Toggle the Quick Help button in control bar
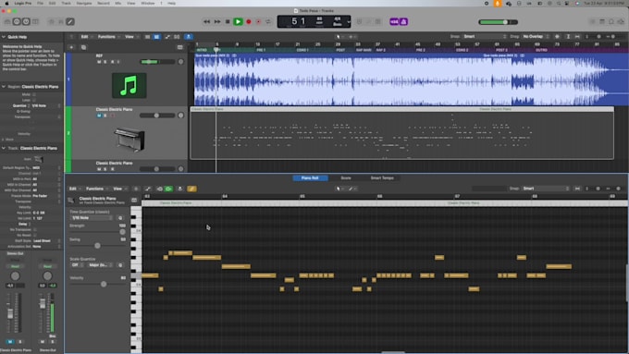The image size is (629, 354). coord(26,21)
